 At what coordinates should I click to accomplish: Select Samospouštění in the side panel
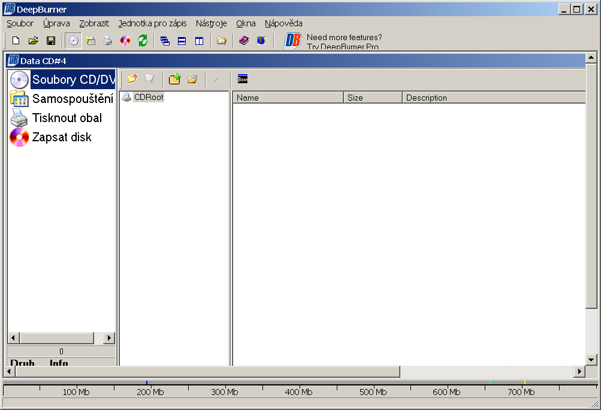click(x=62, y=99)
